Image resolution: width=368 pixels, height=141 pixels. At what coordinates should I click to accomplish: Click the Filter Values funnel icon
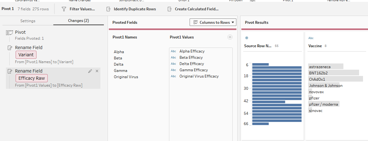point(64,9)
